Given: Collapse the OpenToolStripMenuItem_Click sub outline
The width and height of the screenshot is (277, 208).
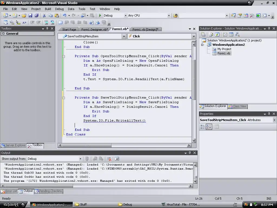Looking at the screenshot, I should pyautogui.click(x=64, y=56).
